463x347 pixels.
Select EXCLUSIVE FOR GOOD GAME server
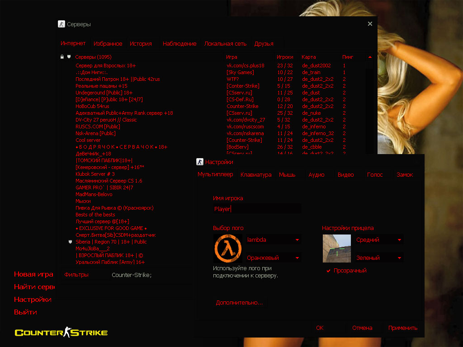click(x=111, y=228)
